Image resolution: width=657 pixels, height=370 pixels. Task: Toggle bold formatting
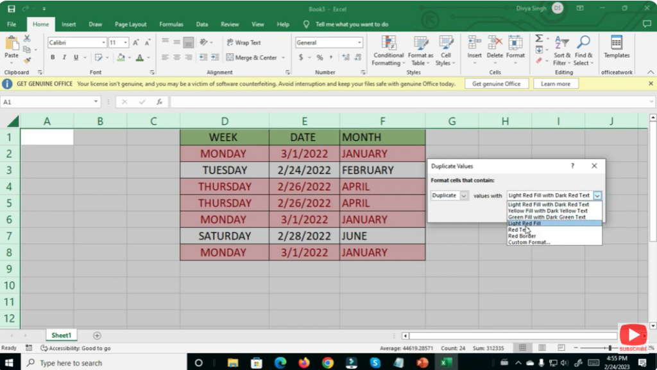tap(52, 57)
